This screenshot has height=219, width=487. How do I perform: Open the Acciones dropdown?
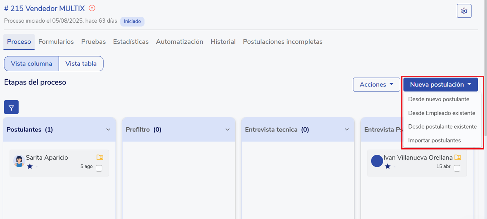376,84
